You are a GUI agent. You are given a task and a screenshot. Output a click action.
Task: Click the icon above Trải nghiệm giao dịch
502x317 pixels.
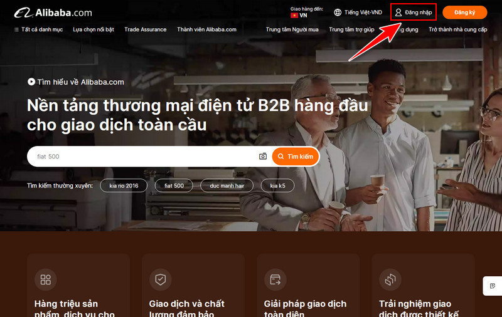[x=390, y=279]
